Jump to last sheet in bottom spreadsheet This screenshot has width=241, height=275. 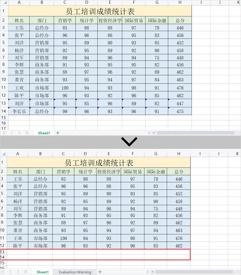25,272
